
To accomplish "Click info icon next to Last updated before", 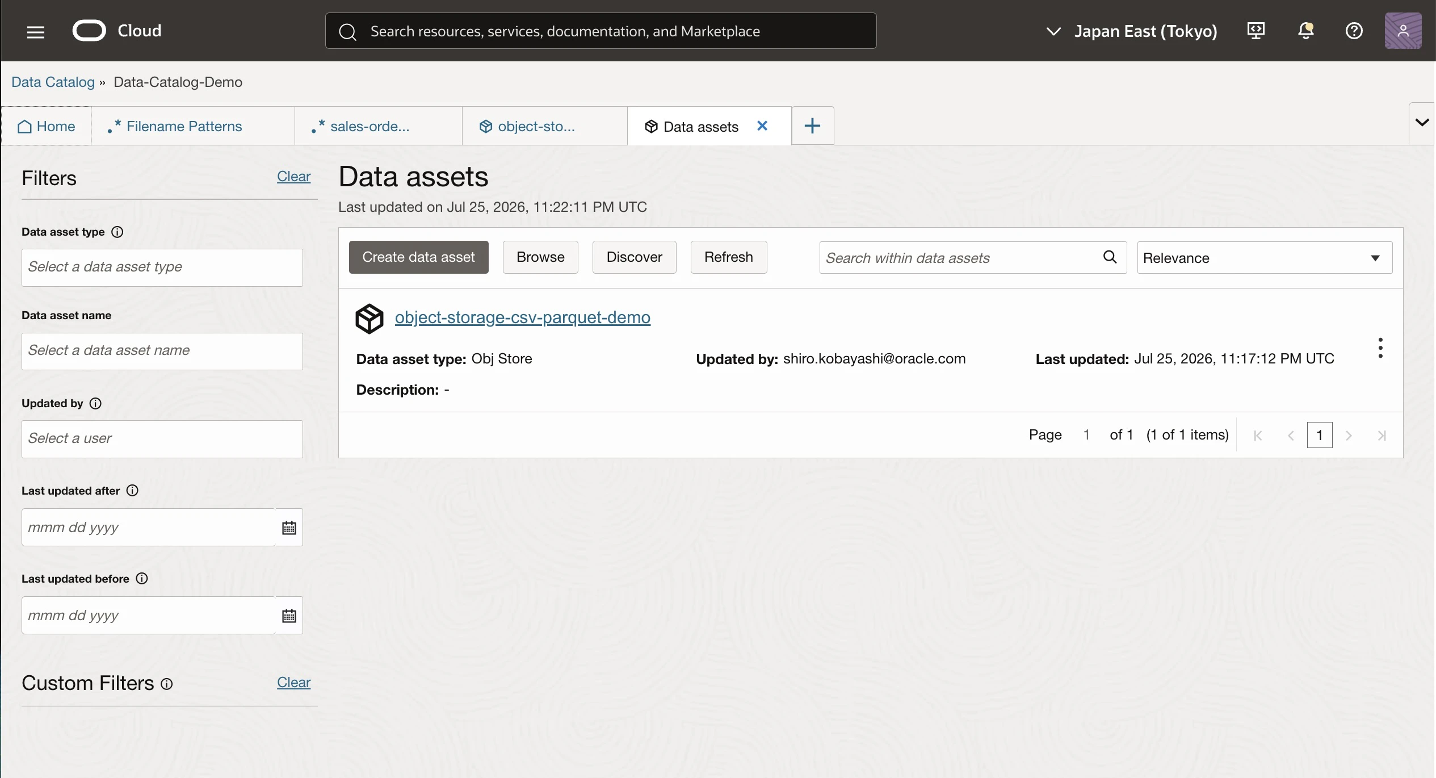I will [x=142, y=578].
